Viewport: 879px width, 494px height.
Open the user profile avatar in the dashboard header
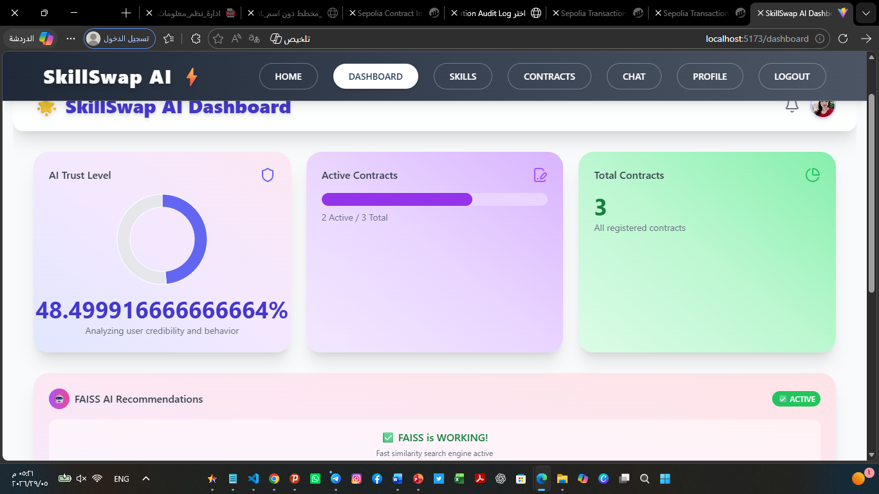(823, 107)
